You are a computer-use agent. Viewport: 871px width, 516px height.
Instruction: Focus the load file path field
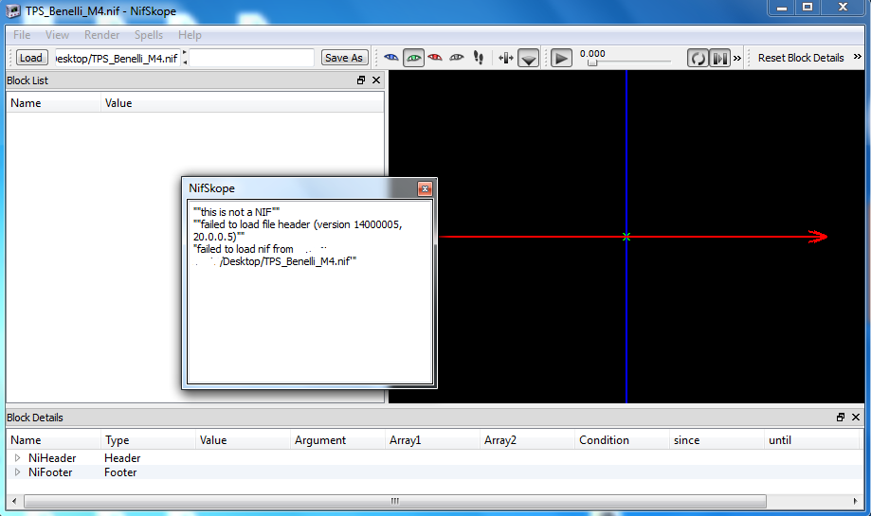[x=118, y=59]
